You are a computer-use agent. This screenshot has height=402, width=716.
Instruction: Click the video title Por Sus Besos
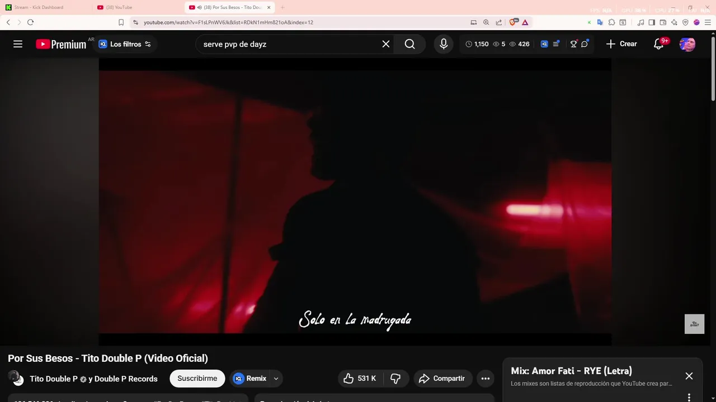pos(108,358)
